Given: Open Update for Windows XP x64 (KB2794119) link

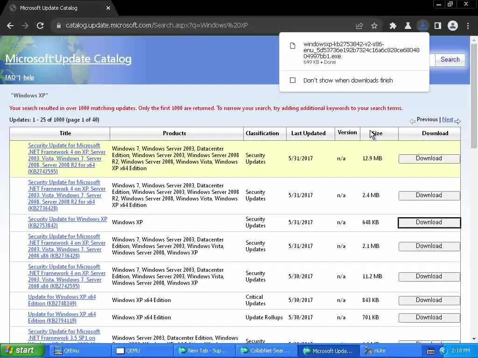Looking at the screenshot, I should tap(62, 317).
